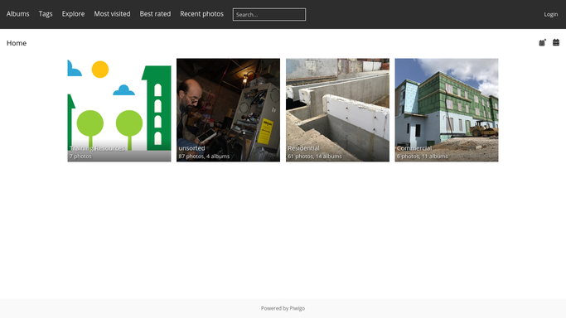Open the Commercial album building photo
Image resolution: width=566 pixels, height=318 pixels.
[447, 110]
